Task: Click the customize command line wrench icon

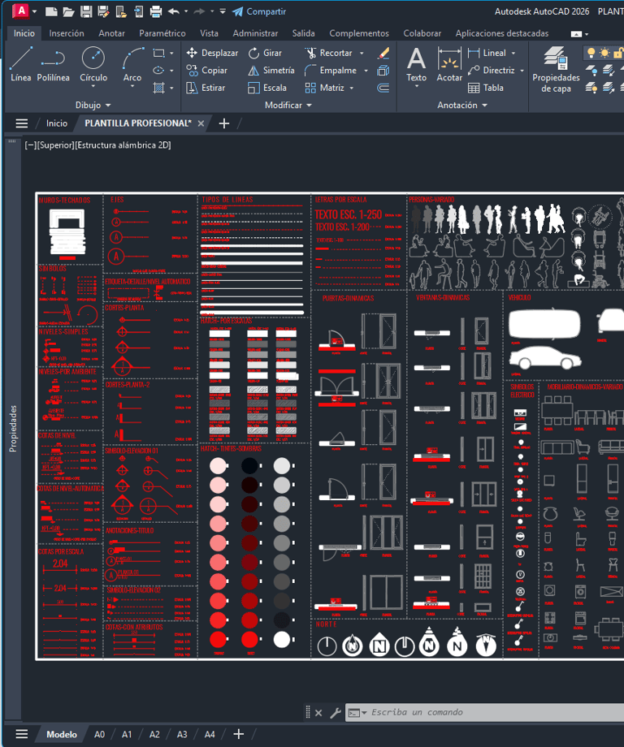Action: tap(336, 713)
